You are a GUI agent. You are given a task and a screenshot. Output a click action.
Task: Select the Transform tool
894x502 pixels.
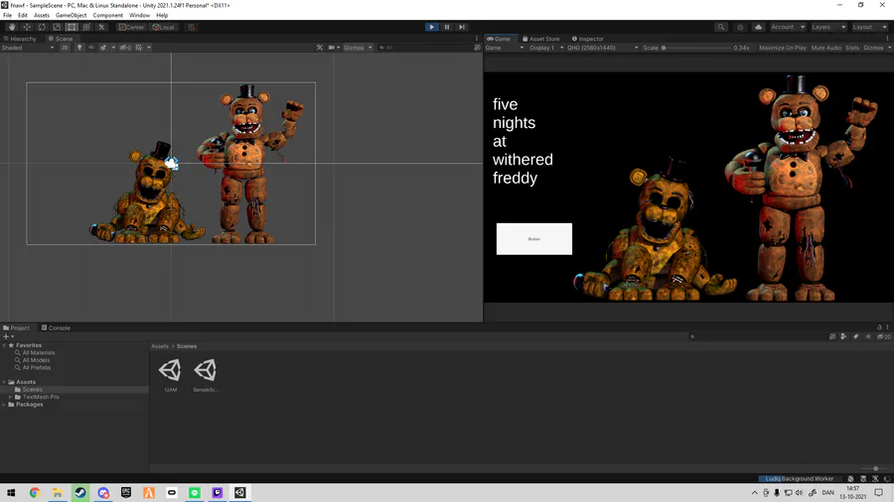pos(86,27)
